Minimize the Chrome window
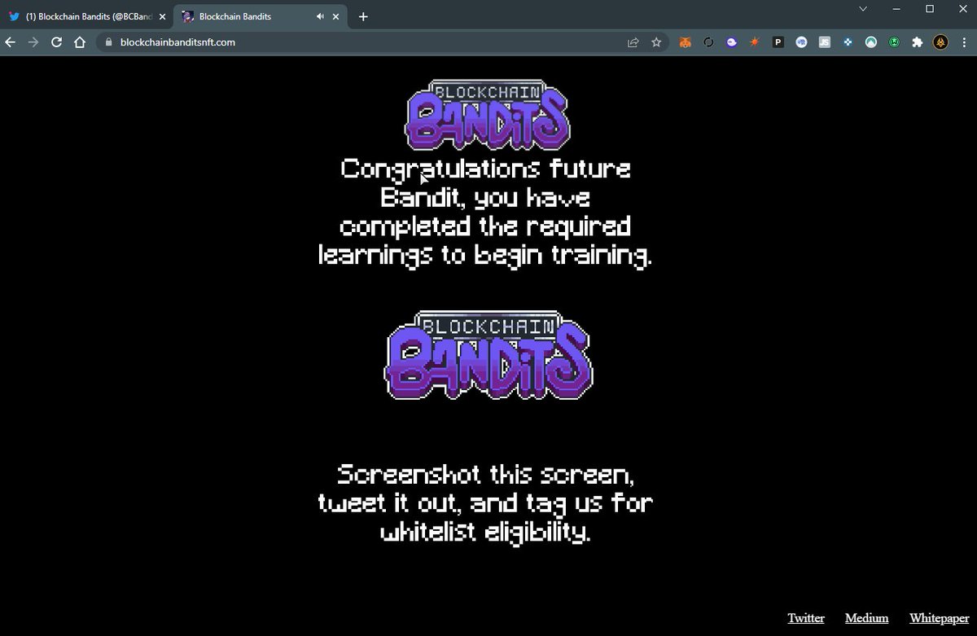This screenshot has width=977, height=636. point(896,9)
